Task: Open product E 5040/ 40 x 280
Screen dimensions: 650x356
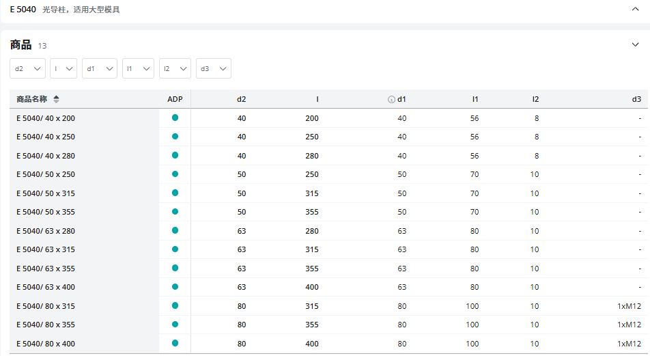Action: click(46, 156)
